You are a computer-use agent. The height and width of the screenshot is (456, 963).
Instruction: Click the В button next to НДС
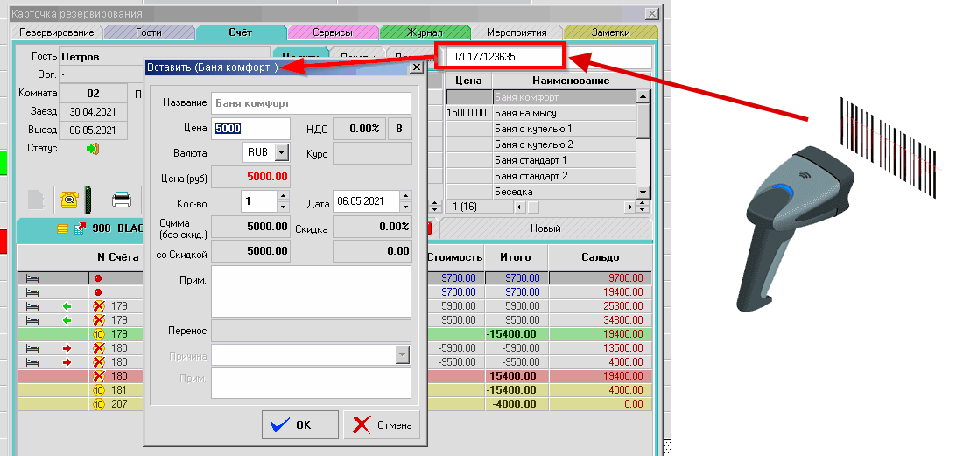pos(400,128)
